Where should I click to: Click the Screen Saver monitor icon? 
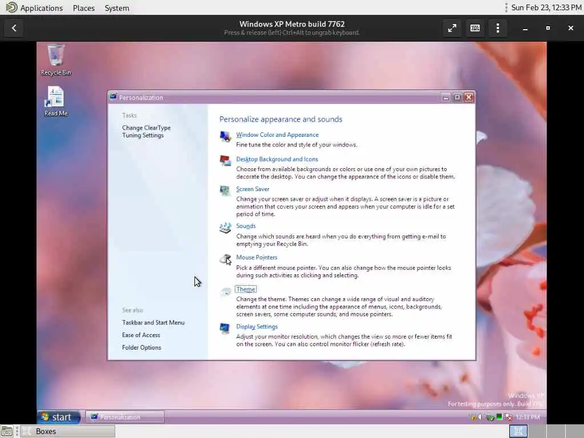(225, 190)
